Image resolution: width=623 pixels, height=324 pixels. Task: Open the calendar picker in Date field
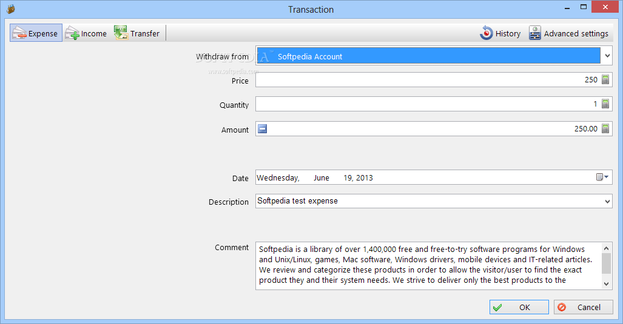pos(602,177)
